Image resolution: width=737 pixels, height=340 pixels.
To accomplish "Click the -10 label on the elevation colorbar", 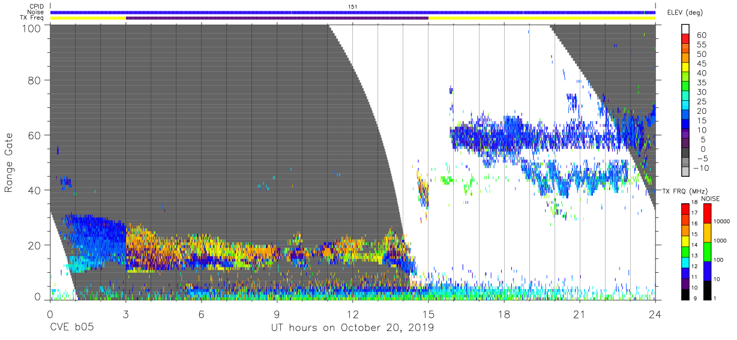I will (702, 168).
